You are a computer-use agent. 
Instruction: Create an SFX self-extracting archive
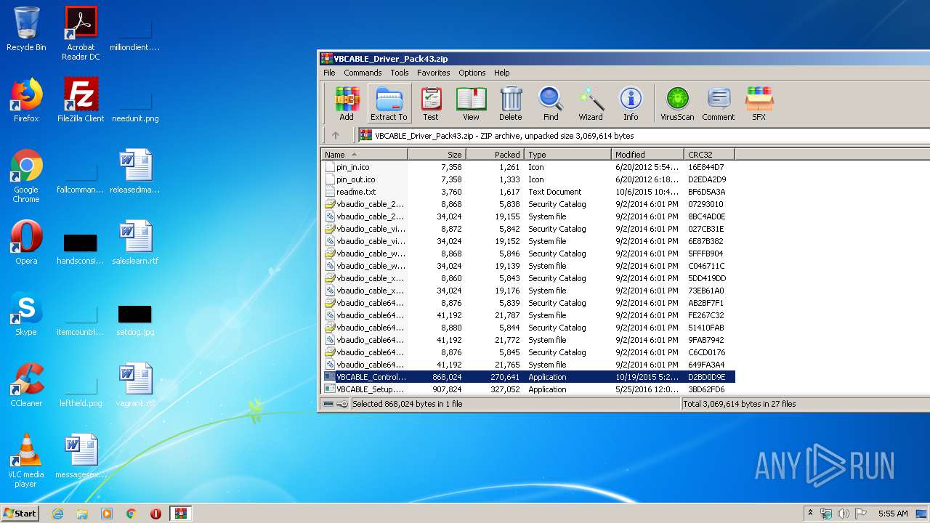pos(759,103)
